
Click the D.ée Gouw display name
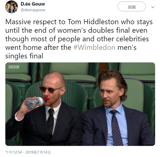tap(33, 4)
